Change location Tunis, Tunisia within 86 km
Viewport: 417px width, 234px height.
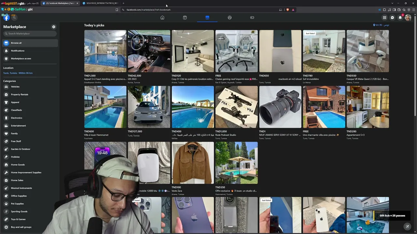click(x=18, y=73)
